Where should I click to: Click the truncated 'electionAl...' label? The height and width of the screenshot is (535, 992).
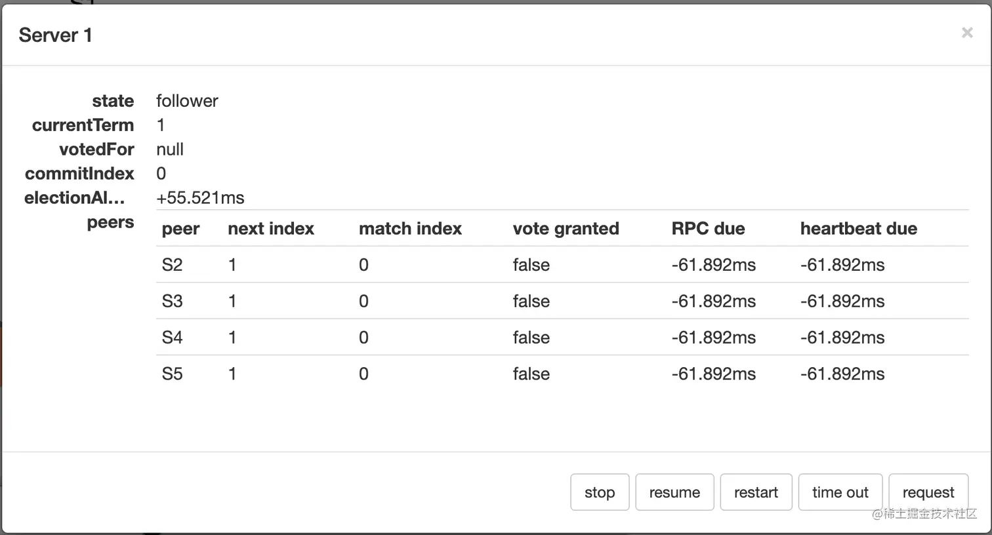point(75,198)
